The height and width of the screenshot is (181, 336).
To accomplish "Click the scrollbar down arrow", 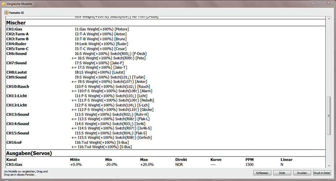I will coord(329,165).
